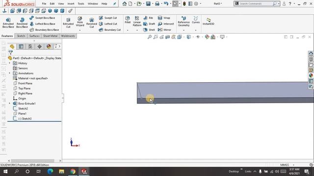
Task: Select the Lofted Cut feature
Action: tap(108, 24)
